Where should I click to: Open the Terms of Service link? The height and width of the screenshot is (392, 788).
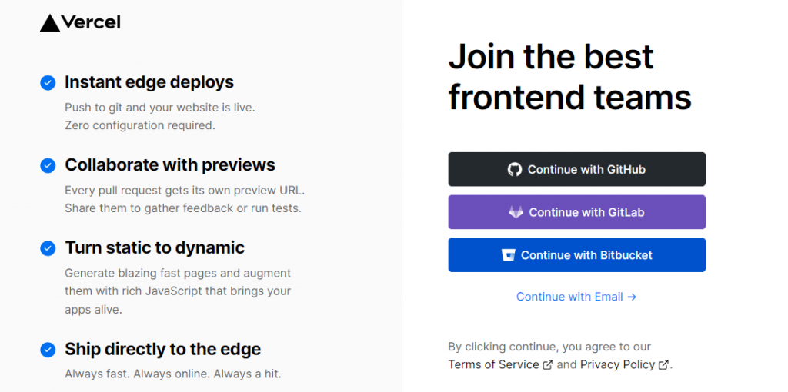(493, 364)
